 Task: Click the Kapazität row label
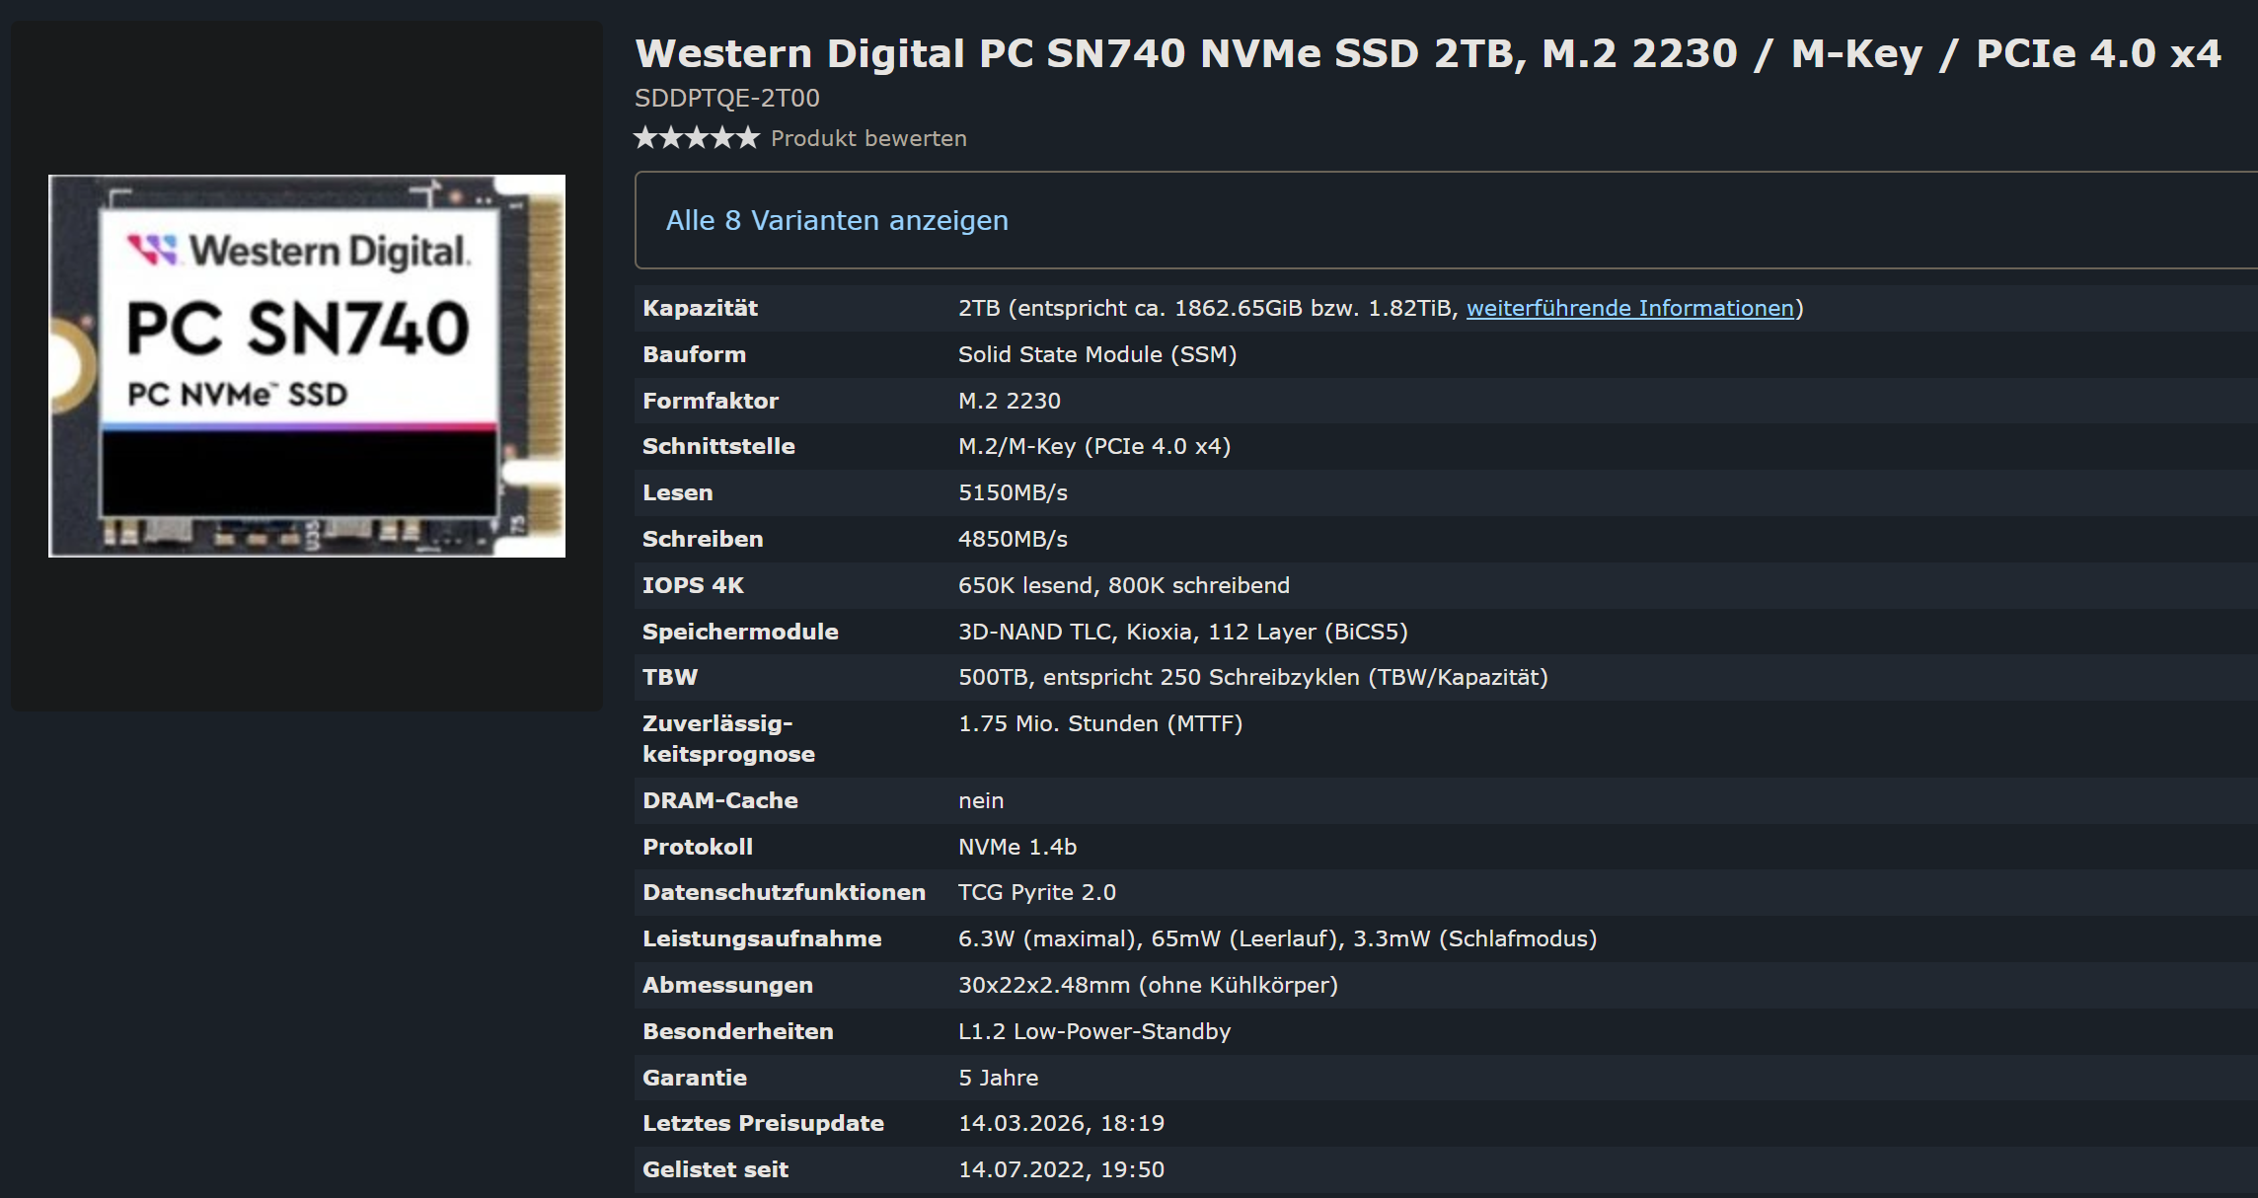point(700,308)
